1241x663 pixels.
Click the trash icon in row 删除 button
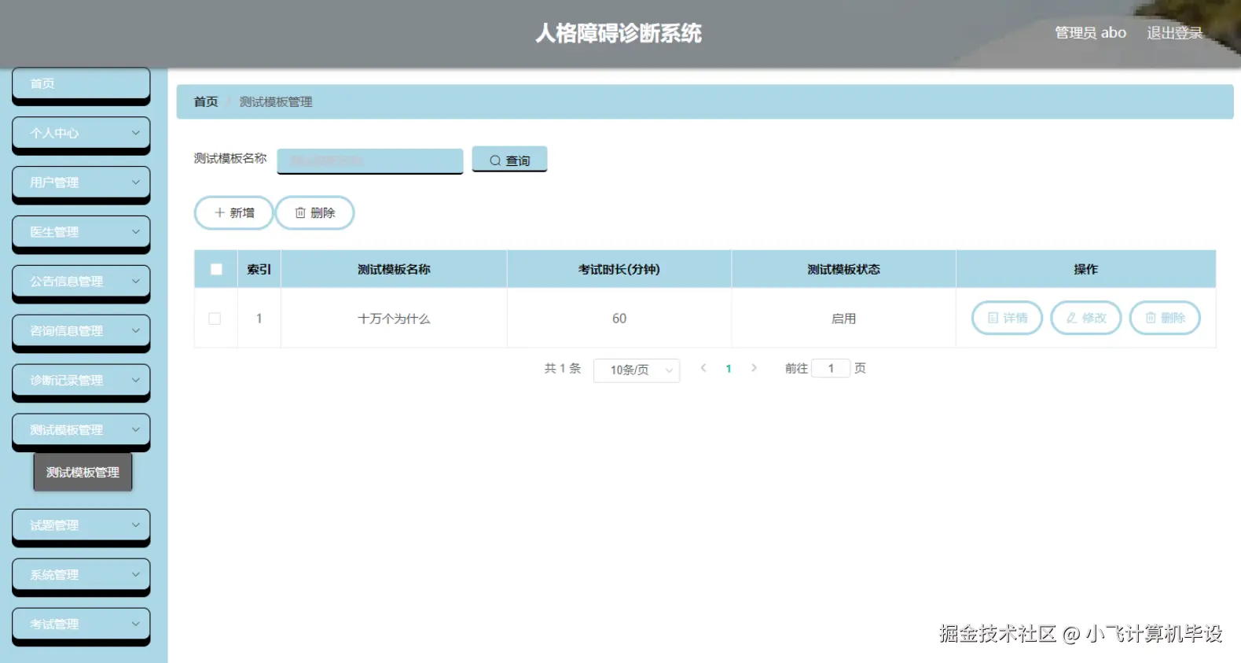click(1151, 318)
